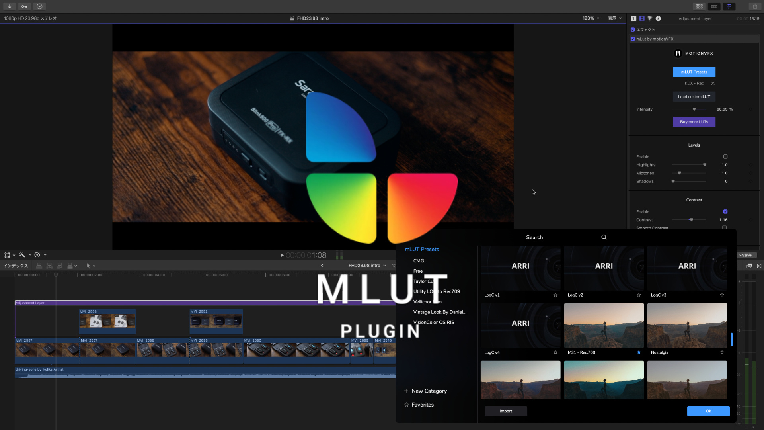Favorite the LogC v1 preset star
The width and height of the screenshot is (764, 430).
(x=555, y=295)
